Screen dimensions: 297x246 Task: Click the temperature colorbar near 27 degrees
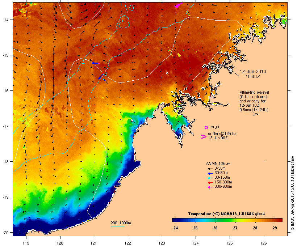(x=235, y=220)
